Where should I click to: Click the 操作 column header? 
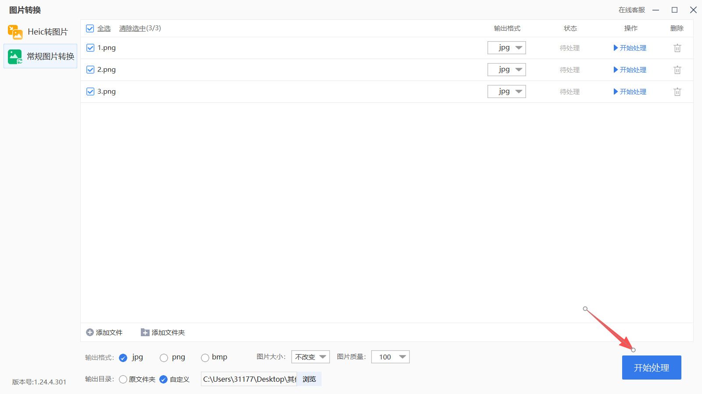(x=631, y=28)
